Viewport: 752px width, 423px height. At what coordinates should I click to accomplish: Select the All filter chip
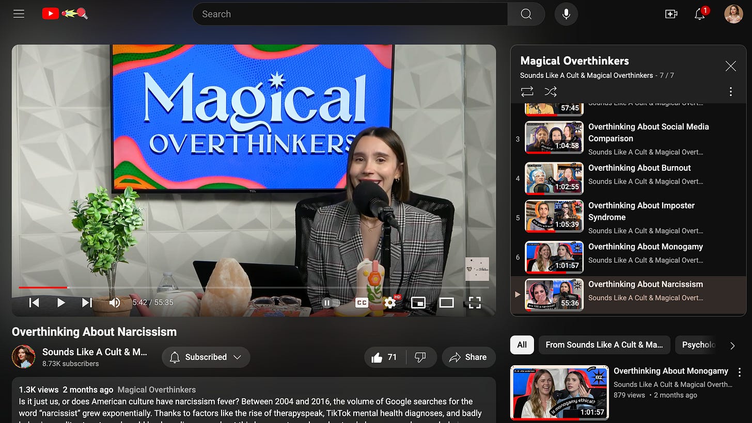(x=522, y=345)
